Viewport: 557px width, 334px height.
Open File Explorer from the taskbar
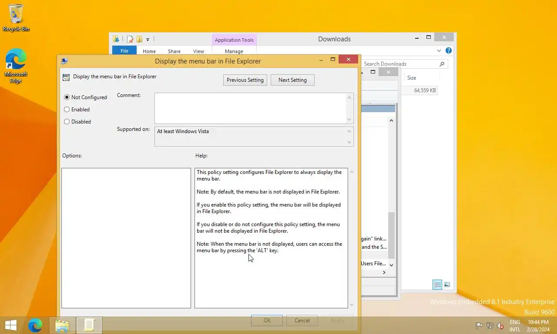pos(62,325)
